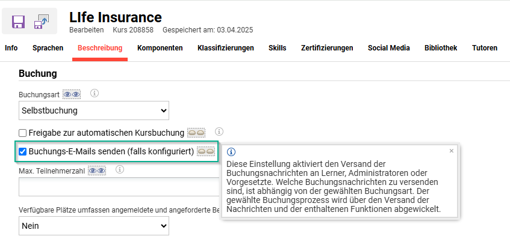Close the booking emails tooltip
Viewport: 510px width, 251px height.
coord(452,151)
